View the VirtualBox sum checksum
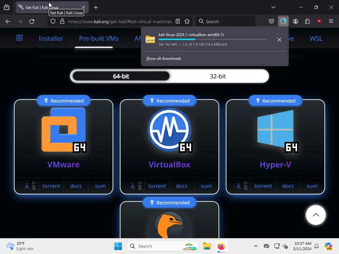Screen dimensions: 339x254 [206, 186]
